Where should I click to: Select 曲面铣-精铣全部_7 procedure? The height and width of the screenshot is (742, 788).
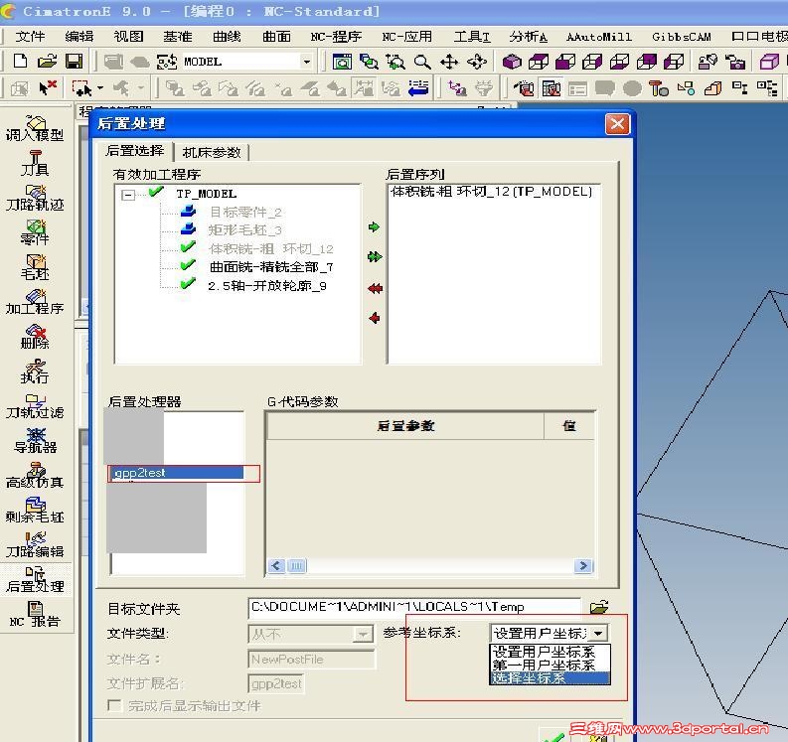(271, 267)
